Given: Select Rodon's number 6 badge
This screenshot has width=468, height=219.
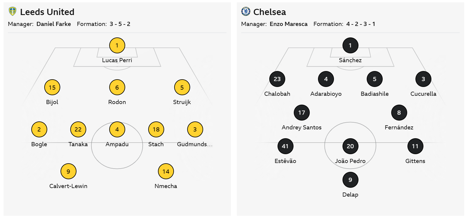Looking at the screenshot, I should pyautogui.click(x=117, y=87).
